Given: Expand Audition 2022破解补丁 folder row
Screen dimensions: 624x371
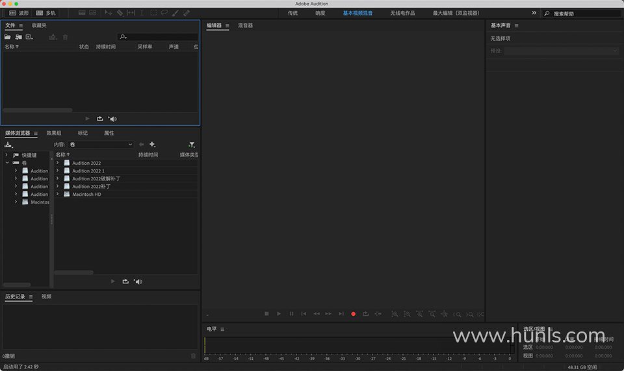Looking at the screenshot, I should click(57, 178).
